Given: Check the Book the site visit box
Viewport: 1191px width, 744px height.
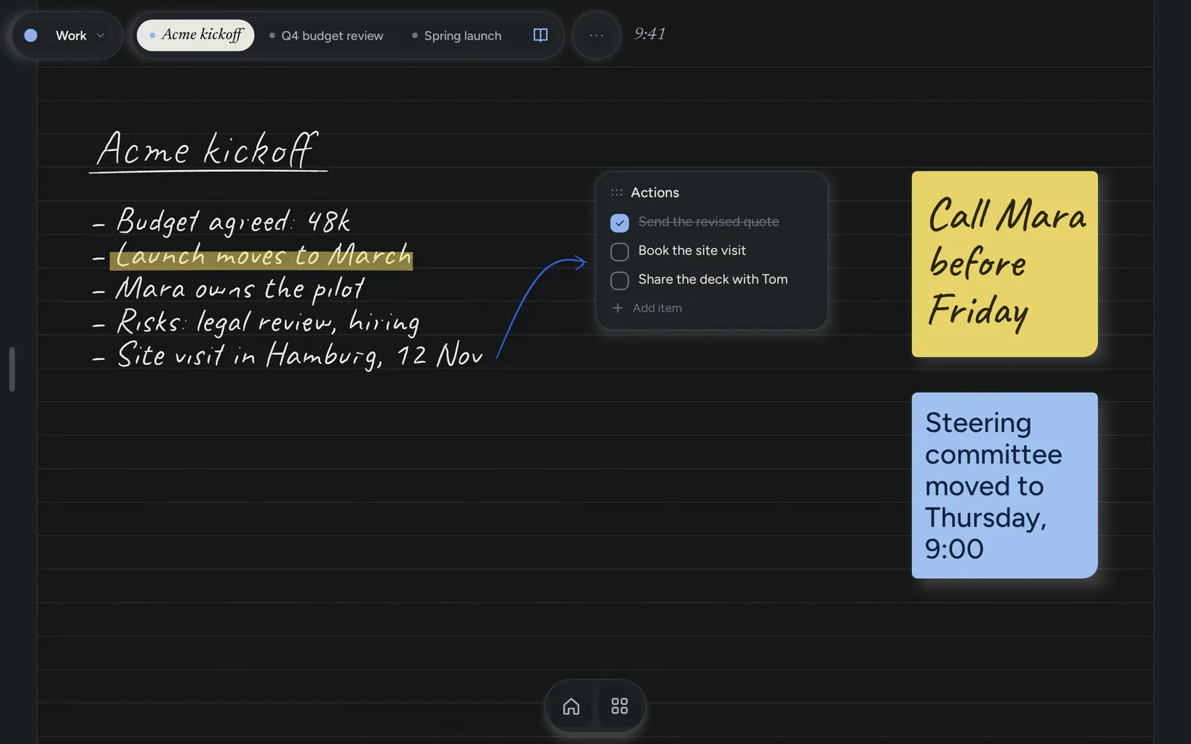Looking at the screenshot, I should pyautogui.click(x=619, y=251).
